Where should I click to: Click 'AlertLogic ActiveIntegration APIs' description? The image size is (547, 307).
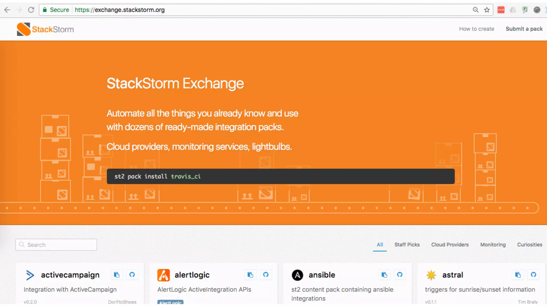pos(204,289)
